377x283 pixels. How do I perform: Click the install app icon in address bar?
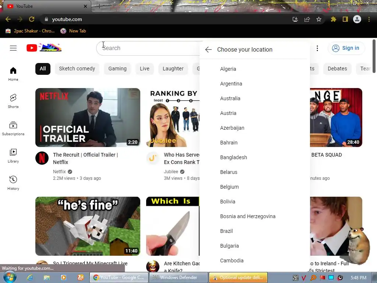coord(295,19)
